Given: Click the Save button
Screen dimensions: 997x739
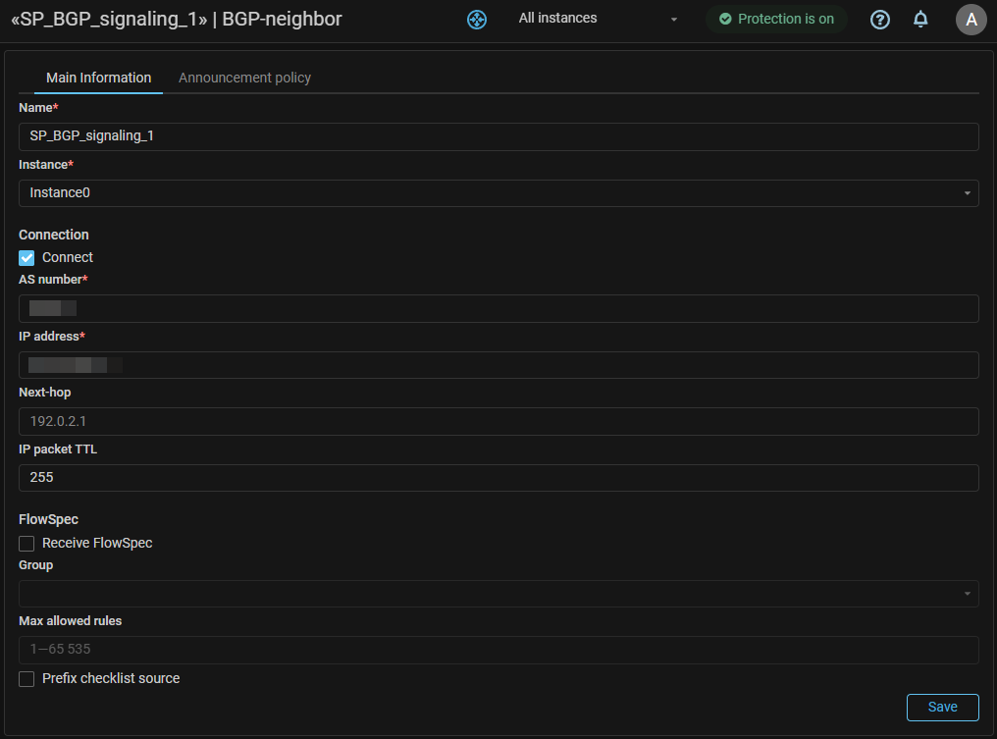Looking at the screenshot, I should (x=942, y=708).
